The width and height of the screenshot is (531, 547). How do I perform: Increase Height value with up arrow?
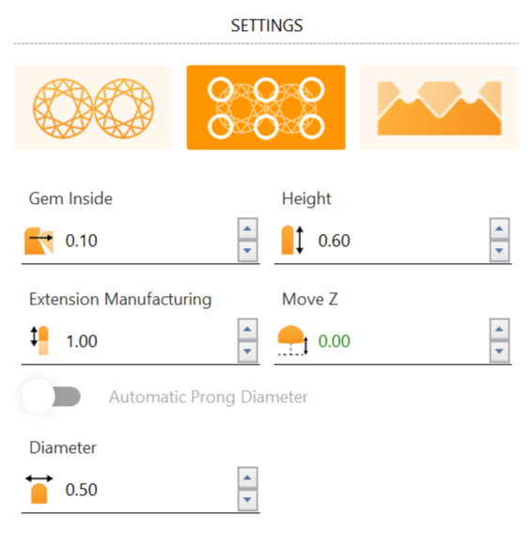coord(500,228)
